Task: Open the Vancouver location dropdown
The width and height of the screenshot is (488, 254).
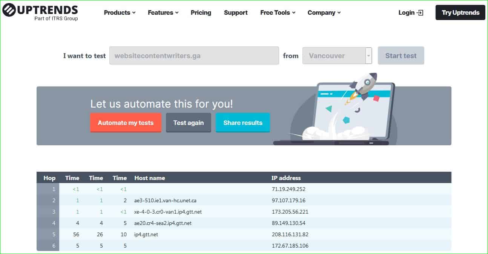Action: [337, 56]
